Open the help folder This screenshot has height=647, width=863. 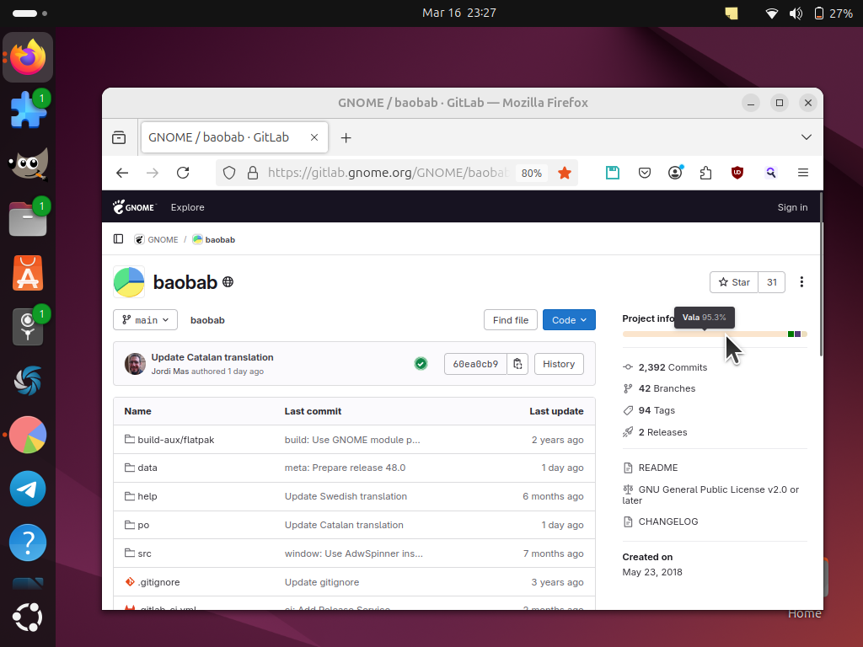click(147, 496)
